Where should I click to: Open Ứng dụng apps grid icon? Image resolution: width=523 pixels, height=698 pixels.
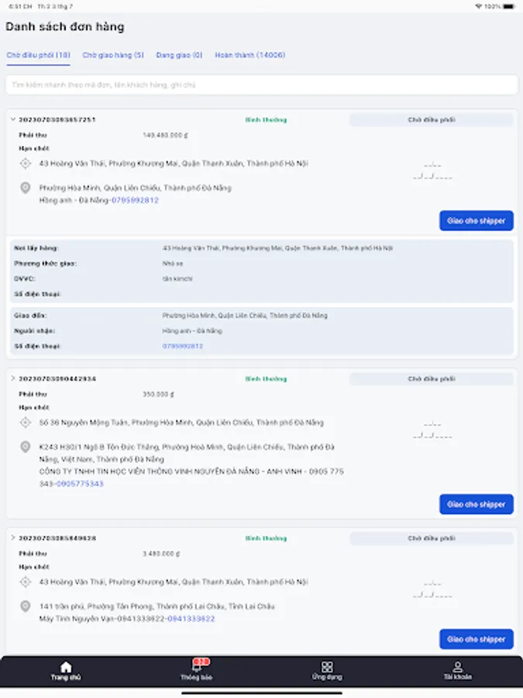pos(327,667)
